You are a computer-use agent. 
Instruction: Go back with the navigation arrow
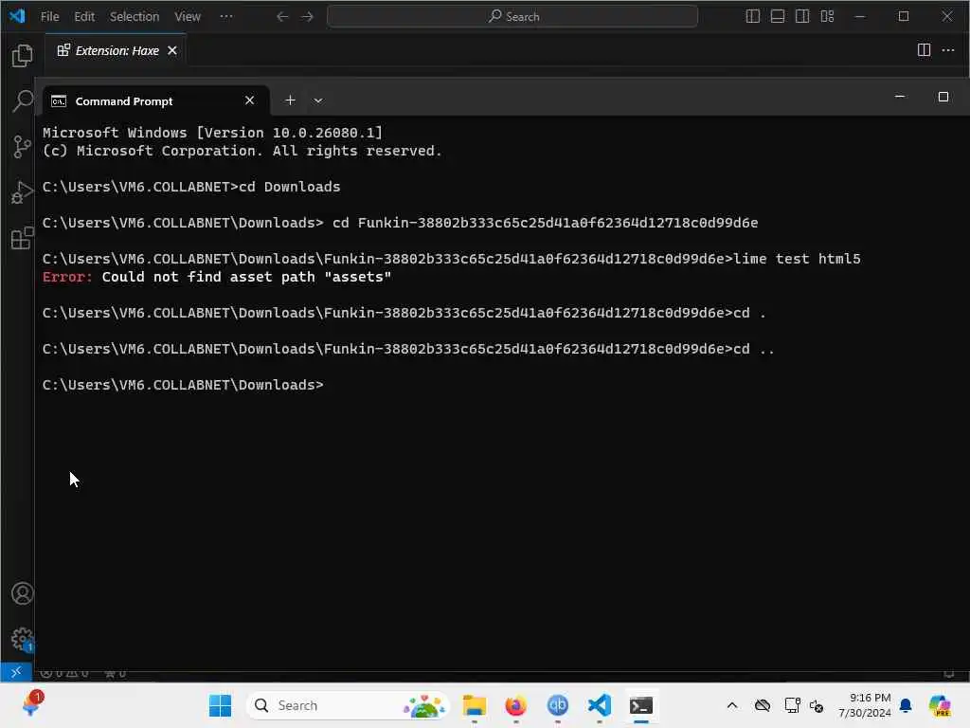click(x=282, y=17)
